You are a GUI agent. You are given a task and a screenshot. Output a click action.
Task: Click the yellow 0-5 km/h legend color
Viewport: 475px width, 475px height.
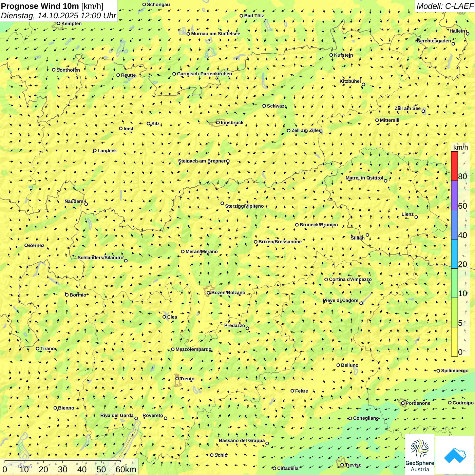click(454, 342)
